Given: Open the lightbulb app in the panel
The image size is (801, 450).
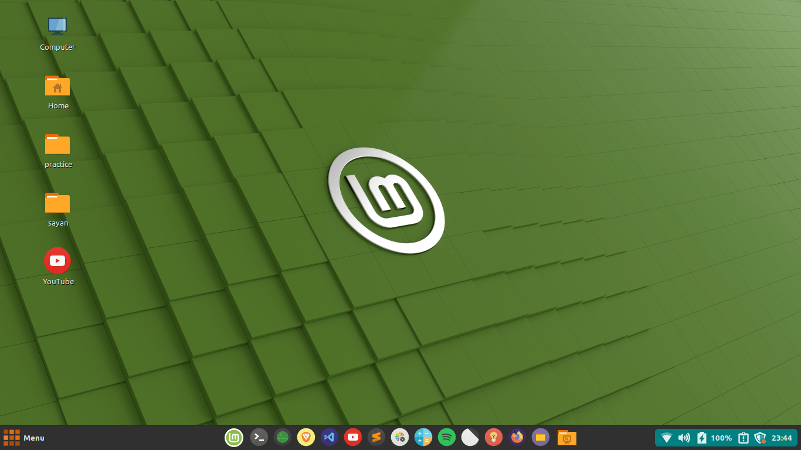Looking at the screenshot, I should (494, 437).
